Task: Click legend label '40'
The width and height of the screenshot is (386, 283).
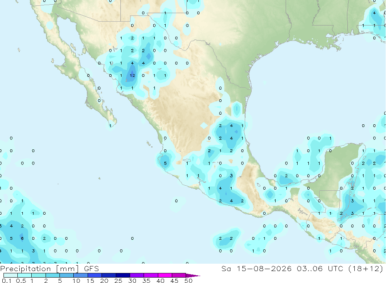Action: click(x=160, y=281)
